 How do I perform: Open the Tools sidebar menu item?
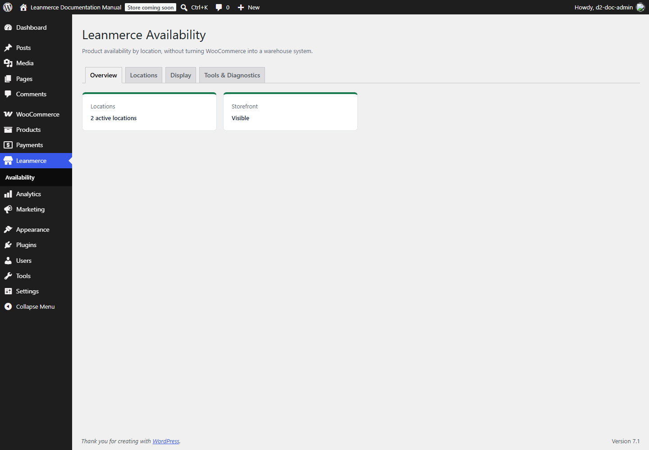click(36, 276)
